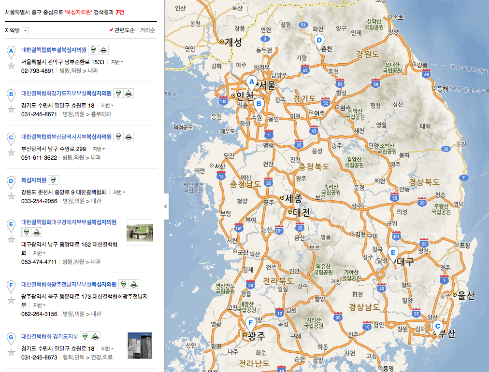Sort results by 거리순 distance
This screenshot has width=489, height=372.
[147, 30]
